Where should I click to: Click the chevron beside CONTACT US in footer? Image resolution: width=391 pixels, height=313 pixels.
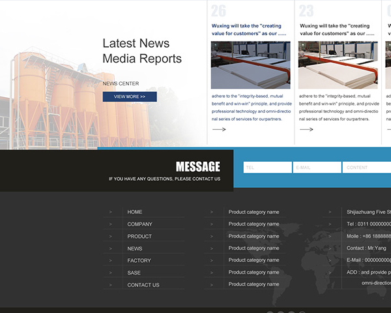pos(111,285)
